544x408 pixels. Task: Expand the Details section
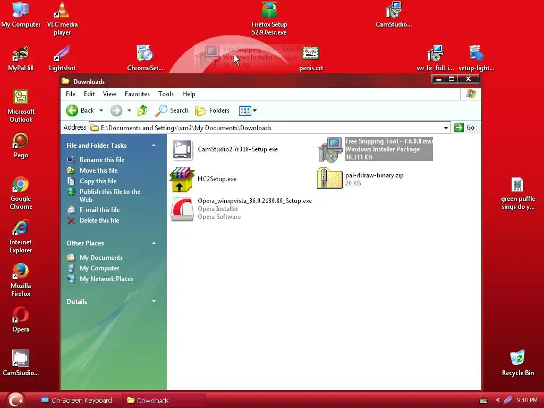(x=154, y=302)
